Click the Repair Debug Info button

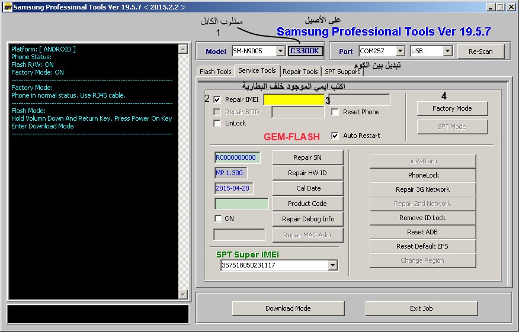tap(307, 219)
